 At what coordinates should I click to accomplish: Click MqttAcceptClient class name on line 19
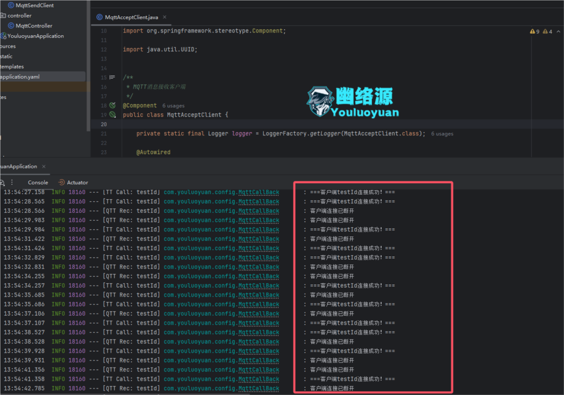[x=194, y=115]
